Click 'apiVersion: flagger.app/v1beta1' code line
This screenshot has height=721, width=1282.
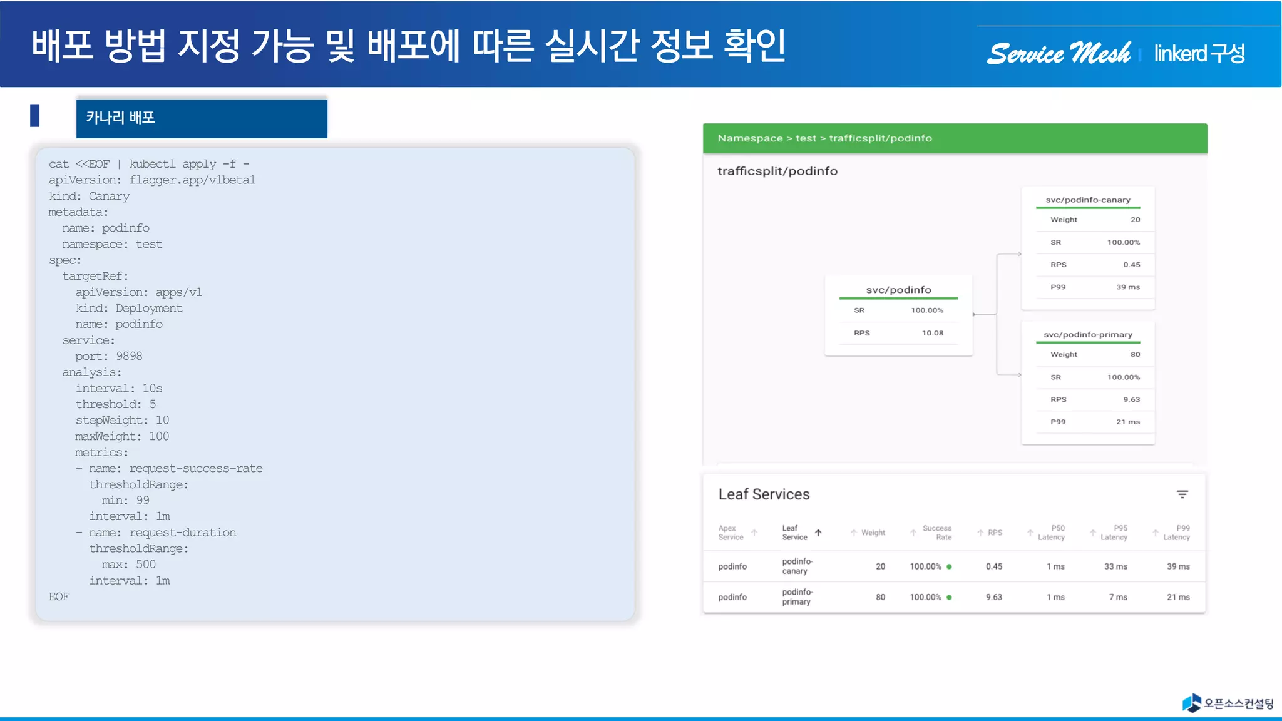click(x=152, y=180)
